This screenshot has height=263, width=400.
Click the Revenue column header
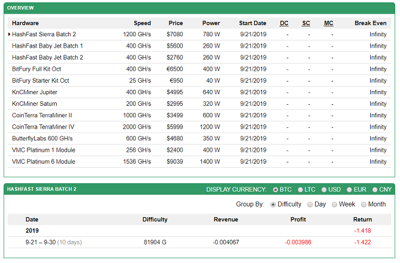226,220
